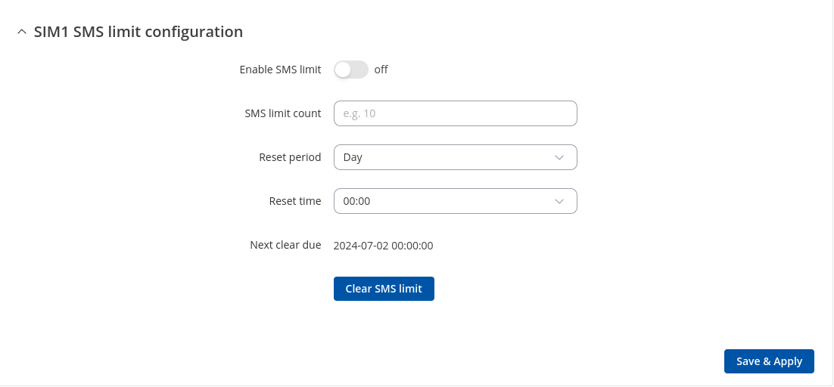
Task: Click the SIM1 SMS limit configuration heading
Action: (x=138, y=32)
